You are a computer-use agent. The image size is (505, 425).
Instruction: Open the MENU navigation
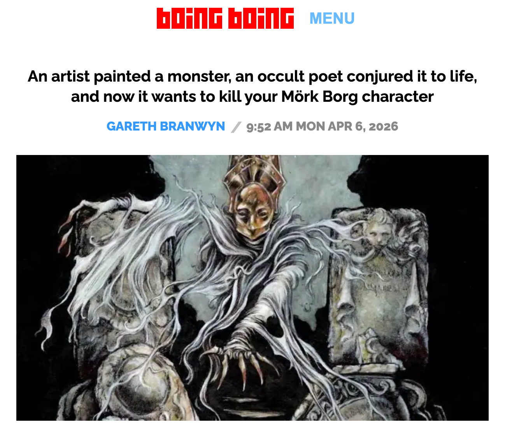332,18
